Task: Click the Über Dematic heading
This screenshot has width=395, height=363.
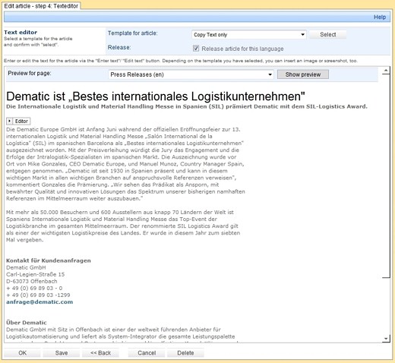Action: tap(27, 322)
